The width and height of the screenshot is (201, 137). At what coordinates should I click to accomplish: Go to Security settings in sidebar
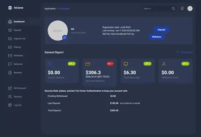18,96
